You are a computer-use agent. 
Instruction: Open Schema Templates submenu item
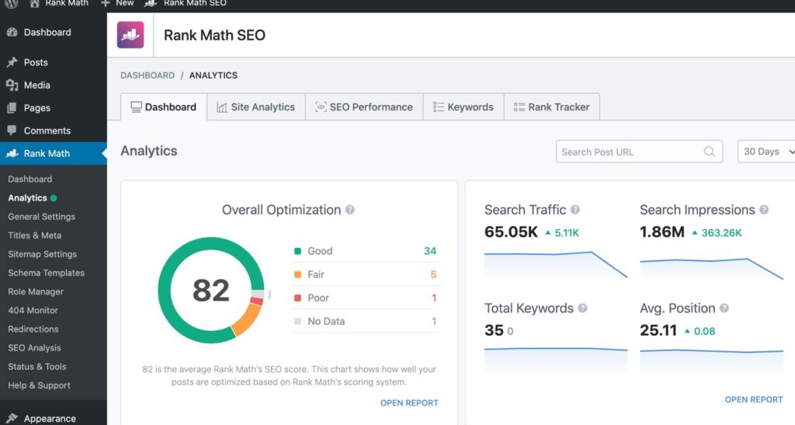46,273
